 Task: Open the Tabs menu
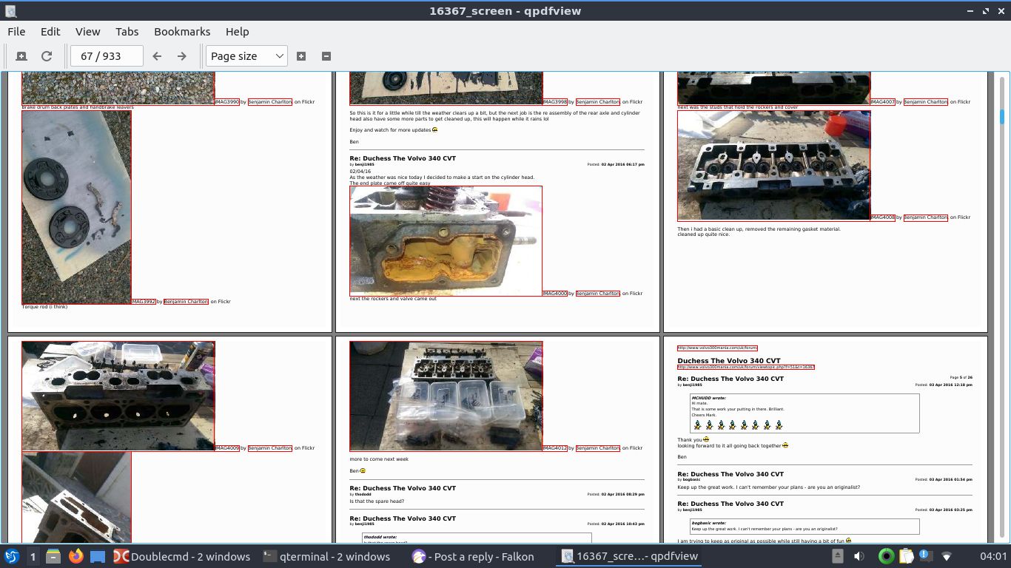pyautogui.click(x=127, y=32)
